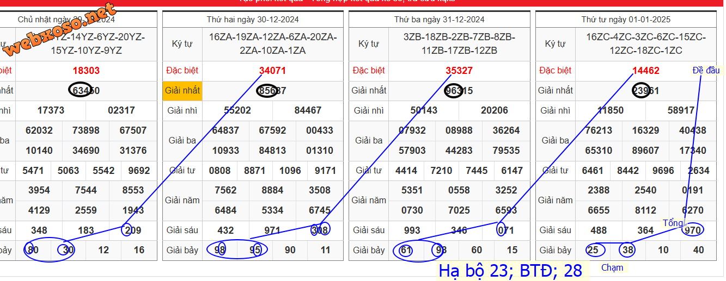Click sixth prize number 488
This screenshot has width=726, height=281.
[599, 230]
